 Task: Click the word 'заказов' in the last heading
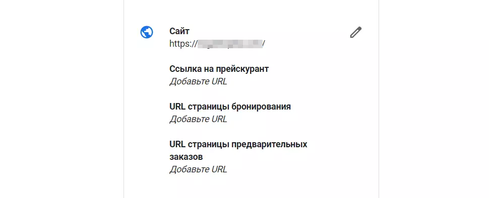tap(186, 157)
